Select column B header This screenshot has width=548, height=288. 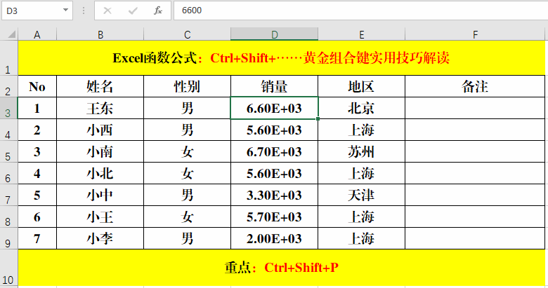[100, 34]
